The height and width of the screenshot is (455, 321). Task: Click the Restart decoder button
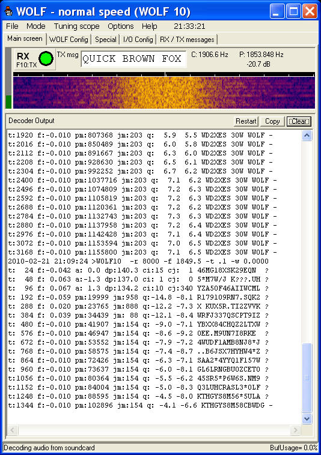(246, 121)
